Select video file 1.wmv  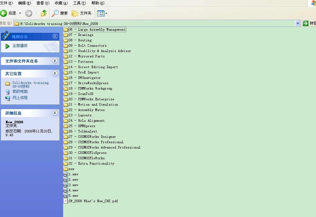71,174
